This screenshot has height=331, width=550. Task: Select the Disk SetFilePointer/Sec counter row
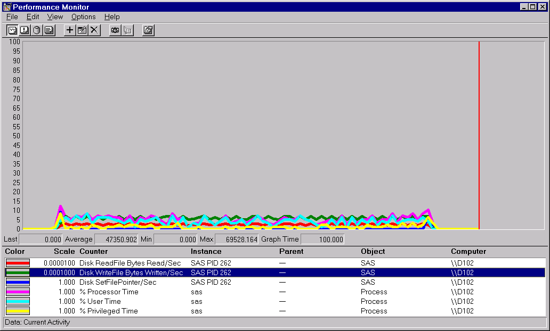[x=118, y=282]
